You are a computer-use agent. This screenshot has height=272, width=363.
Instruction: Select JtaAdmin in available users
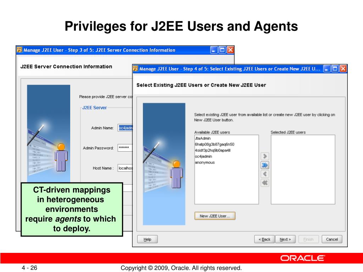click(x=203, y=138)
